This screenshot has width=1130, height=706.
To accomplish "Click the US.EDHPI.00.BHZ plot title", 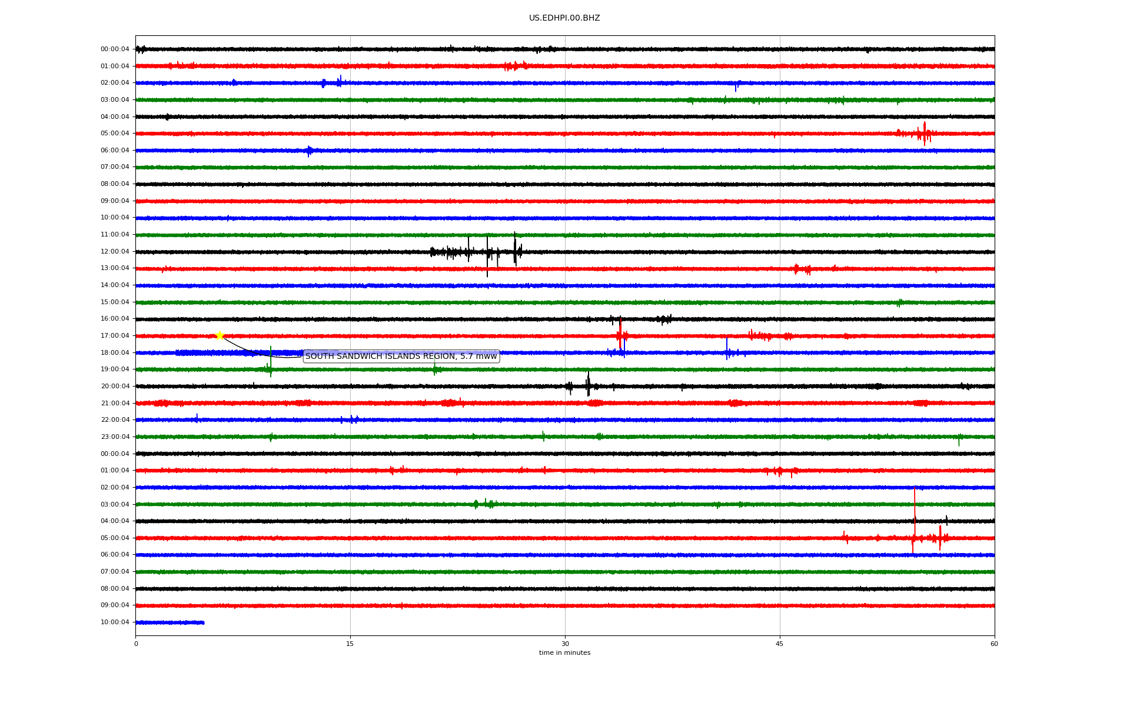I will 564,18.
